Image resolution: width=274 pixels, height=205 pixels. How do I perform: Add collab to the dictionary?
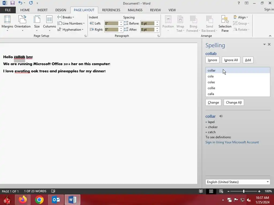click(248, 60)
